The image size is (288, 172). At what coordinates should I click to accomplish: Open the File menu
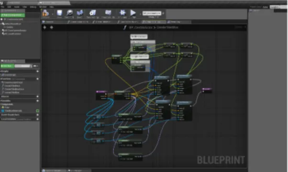point(2,7)
